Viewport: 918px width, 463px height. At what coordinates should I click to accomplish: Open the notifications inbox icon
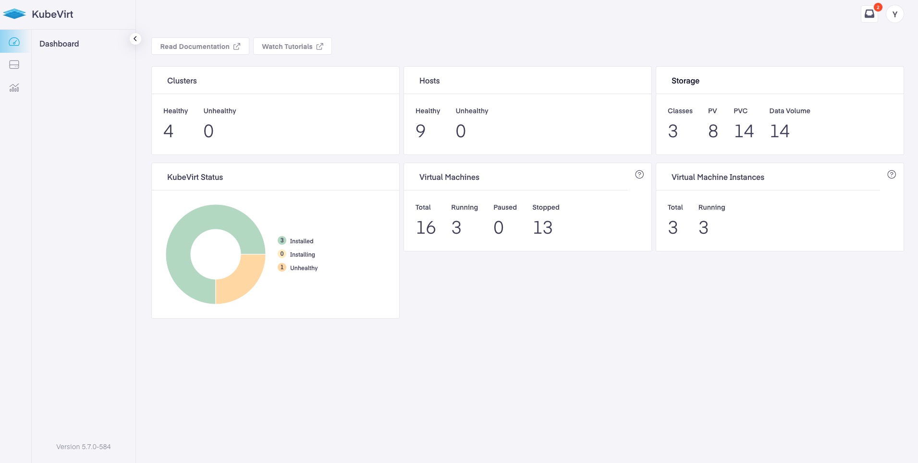(869, 14)
